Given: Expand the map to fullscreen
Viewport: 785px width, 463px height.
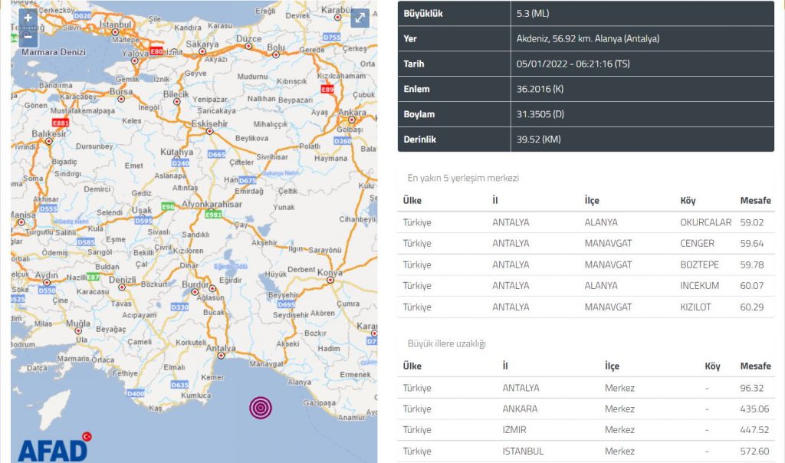Looking at the screenshot, I should pos(360,18).
